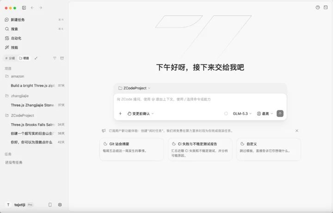Switch to the 分组 grouping tab

click(x=10, y=58)
